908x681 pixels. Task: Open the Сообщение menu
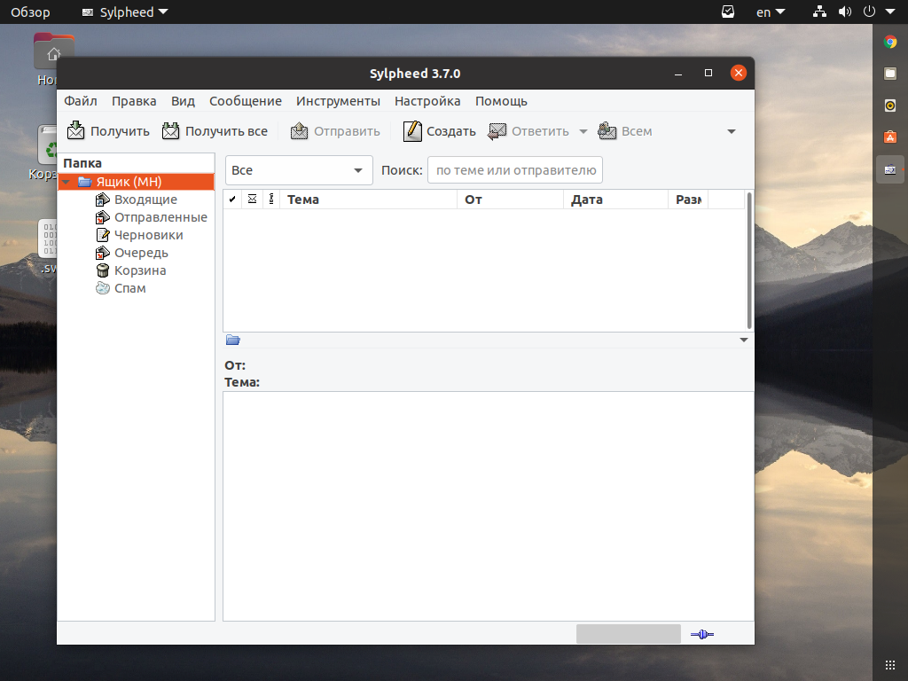246,101
